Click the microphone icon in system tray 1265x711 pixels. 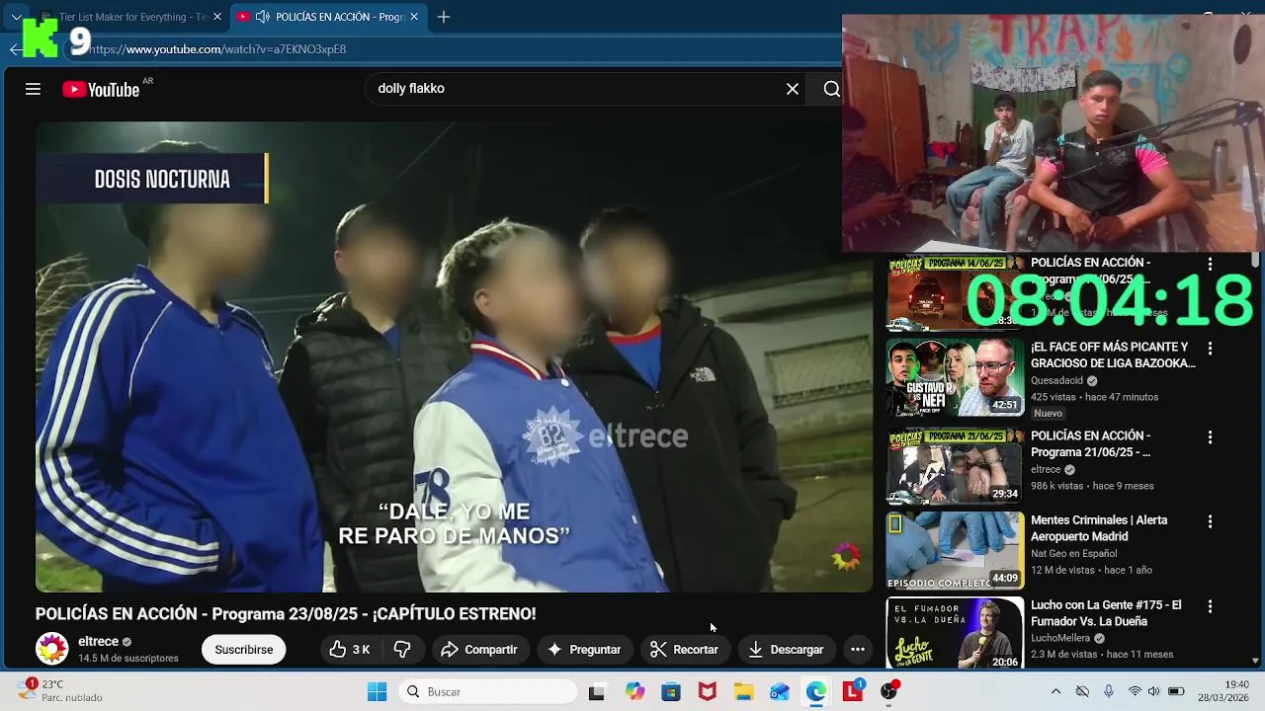tap(1109, 692)
